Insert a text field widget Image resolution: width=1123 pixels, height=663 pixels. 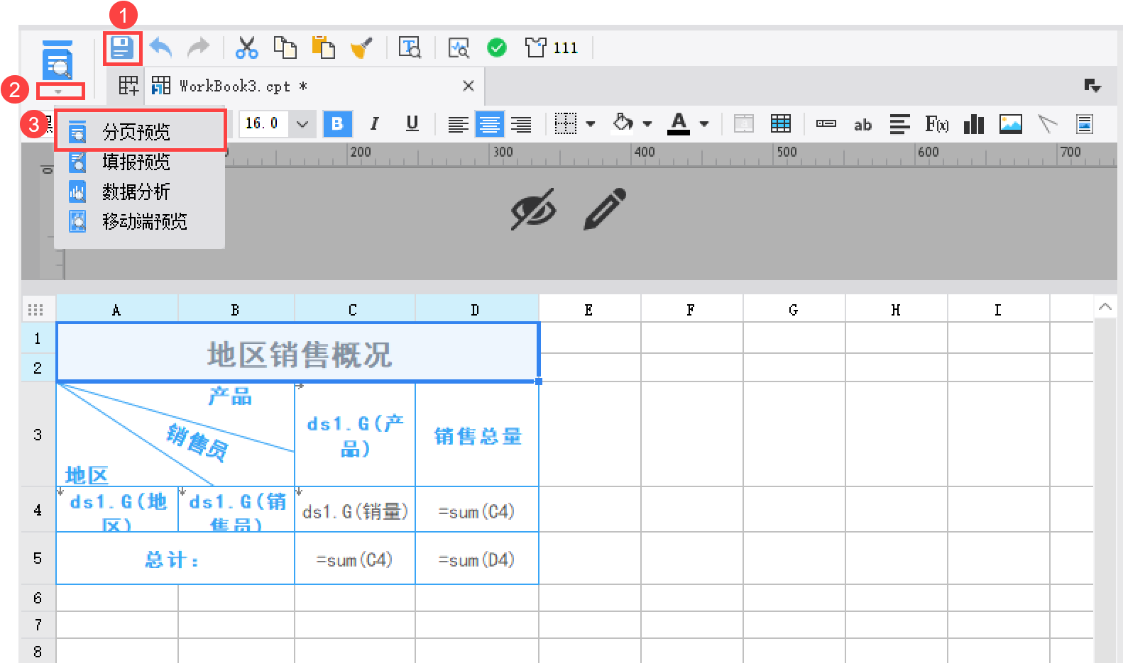click(826, 124)
